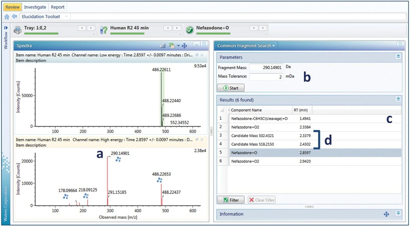
Task: Click the Fragment Mass input field
Action: click(266, 67)
